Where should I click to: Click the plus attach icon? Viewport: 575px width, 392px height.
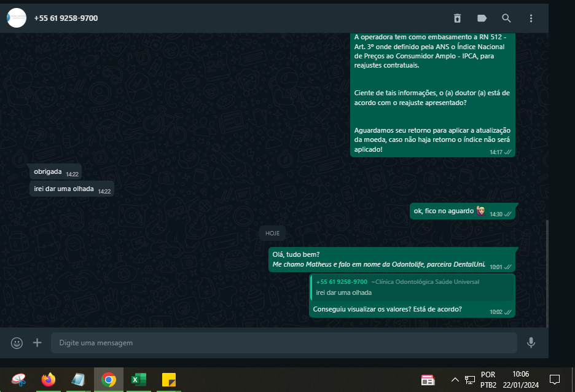[37, 342]
